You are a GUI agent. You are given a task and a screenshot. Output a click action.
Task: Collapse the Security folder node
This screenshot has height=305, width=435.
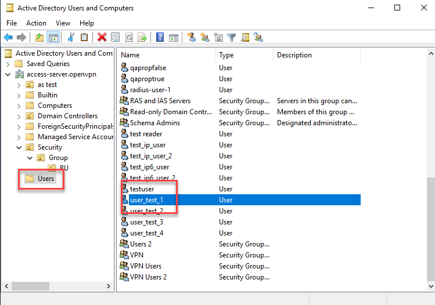(x=18, y=147)
